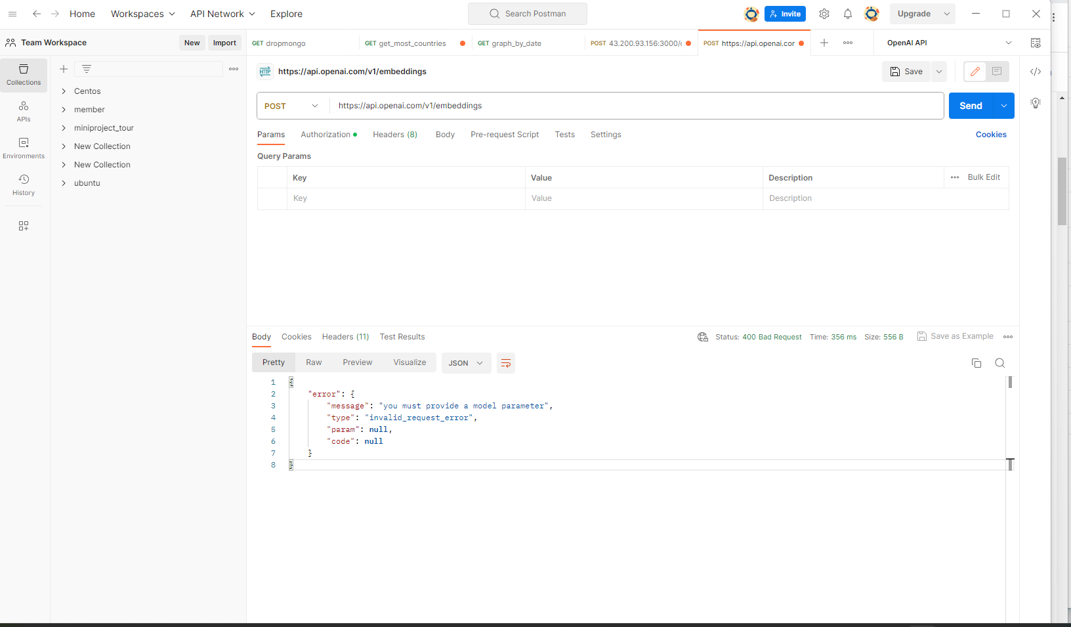The image size is (1071, 627).
Task: Click New button in workspace header
Action: pos(192,43)
